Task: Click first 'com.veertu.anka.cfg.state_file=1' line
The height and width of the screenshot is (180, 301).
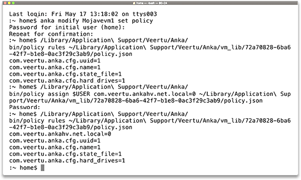Action: point(65,74)
